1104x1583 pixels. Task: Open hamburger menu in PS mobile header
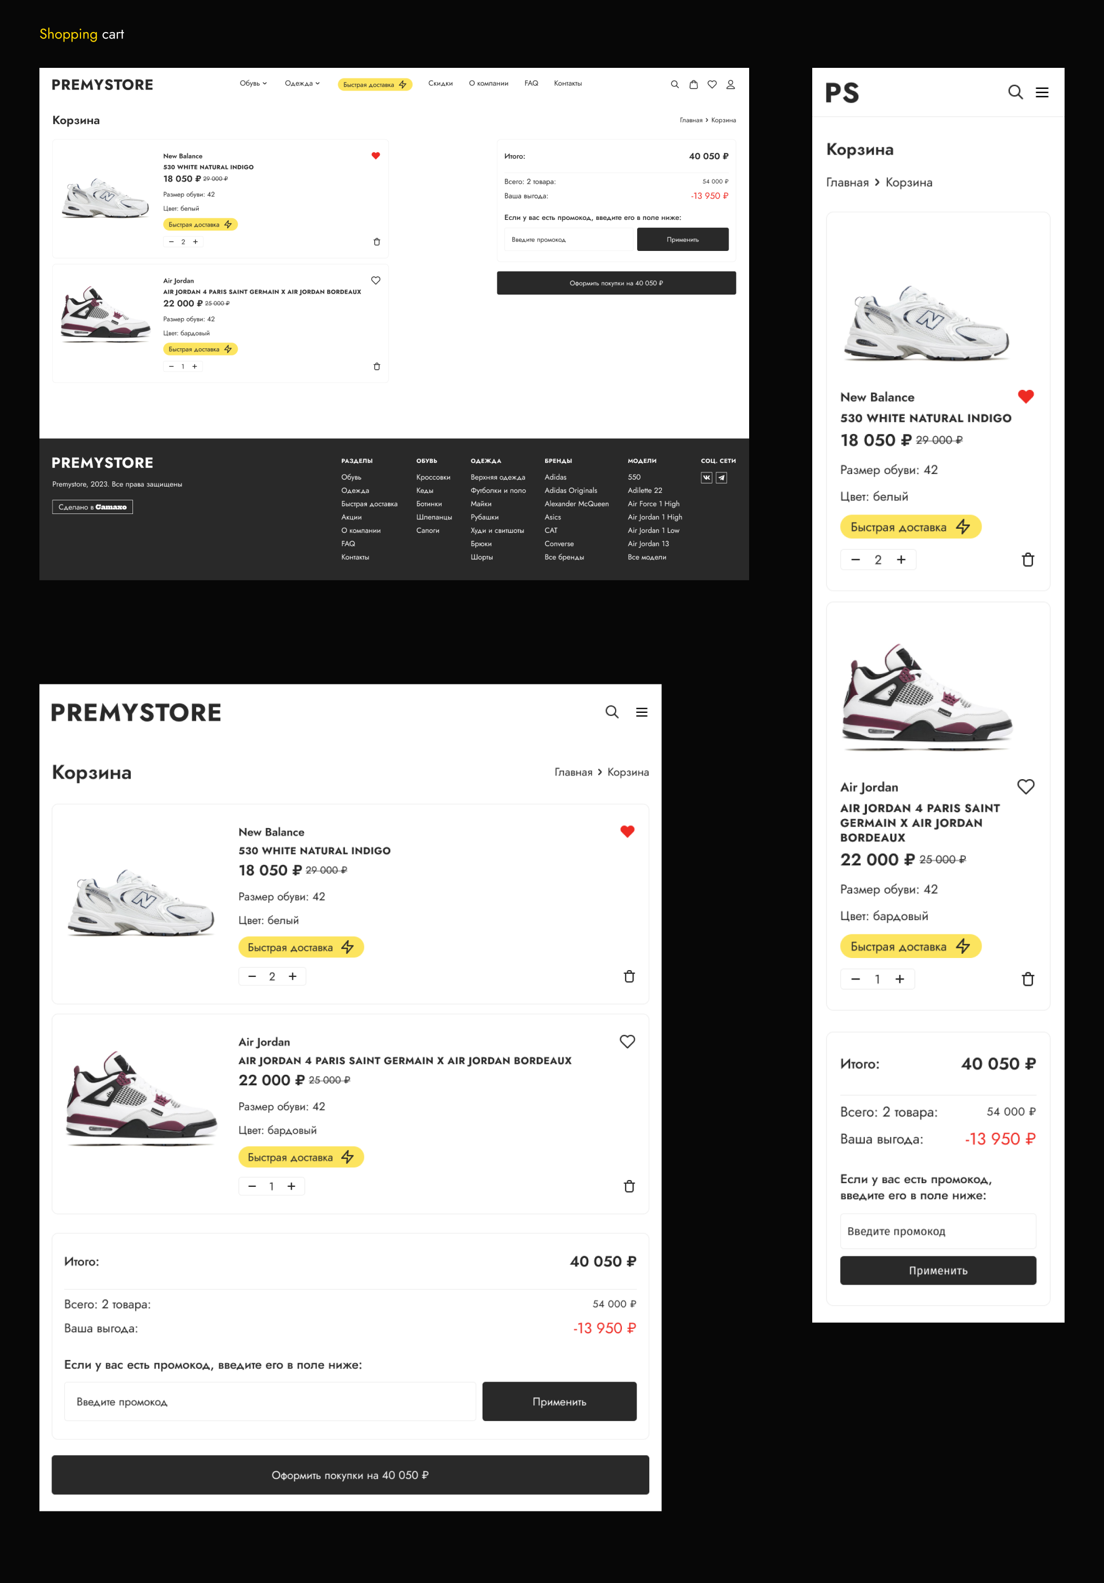click(x=1042, y=93)
